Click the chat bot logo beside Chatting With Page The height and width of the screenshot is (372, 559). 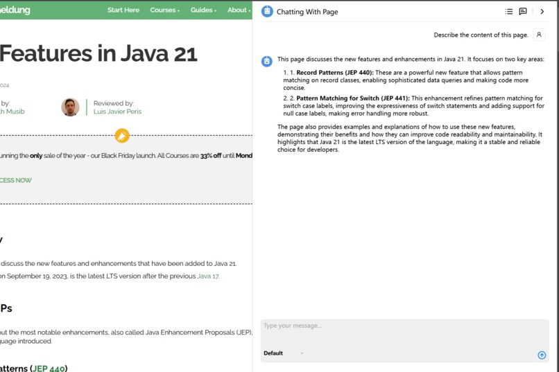[x=267, y=11]
